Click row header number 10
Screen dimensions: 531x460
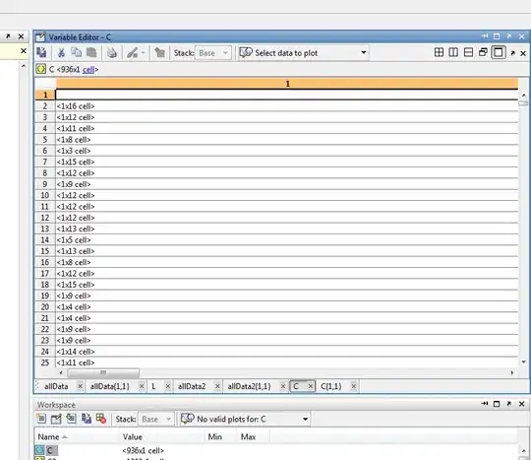tap(45, 195)
